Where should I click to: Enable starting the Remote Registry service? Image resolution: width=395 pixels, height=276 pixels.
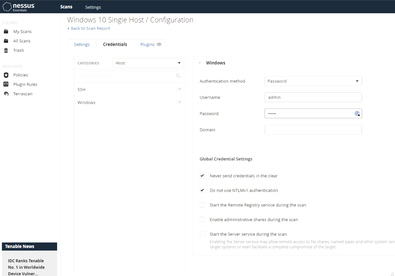coord(202,205)
